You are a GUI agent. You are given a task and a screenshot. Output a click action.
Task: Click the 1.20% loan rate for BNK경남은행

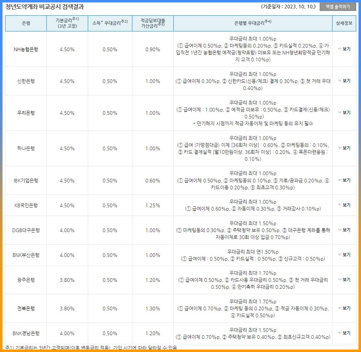click(x=153, y=333)
